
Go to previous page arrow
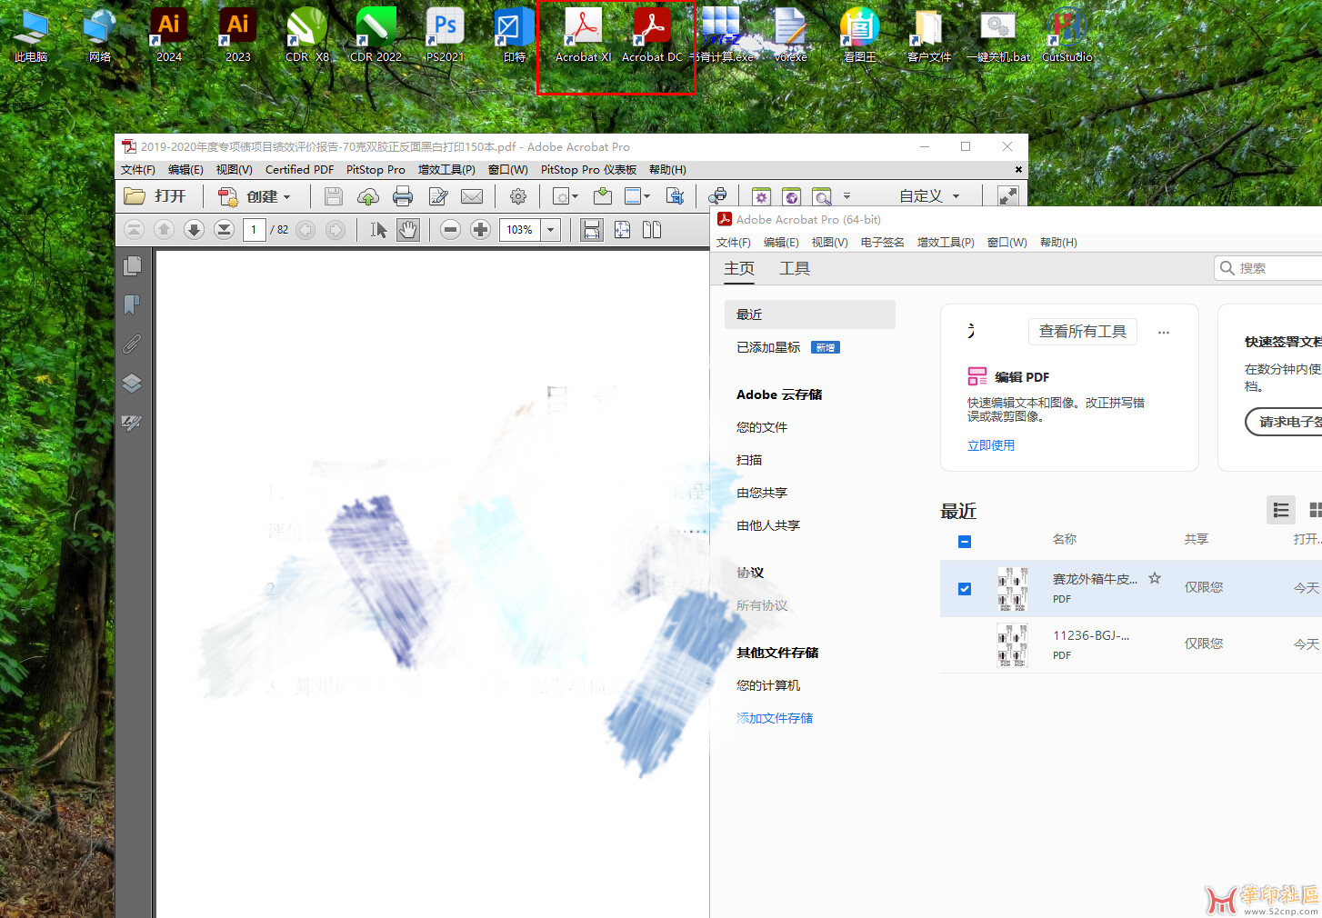click(164, 230)
